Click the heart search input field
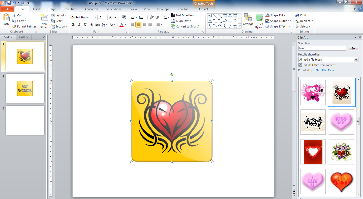 (322, 48)
